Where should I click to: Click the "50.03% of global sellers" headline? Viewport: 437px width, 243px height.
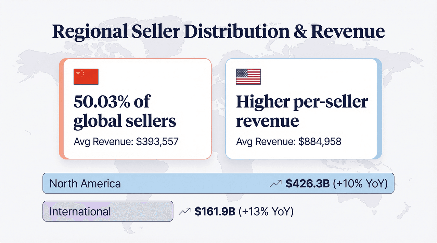125,111
